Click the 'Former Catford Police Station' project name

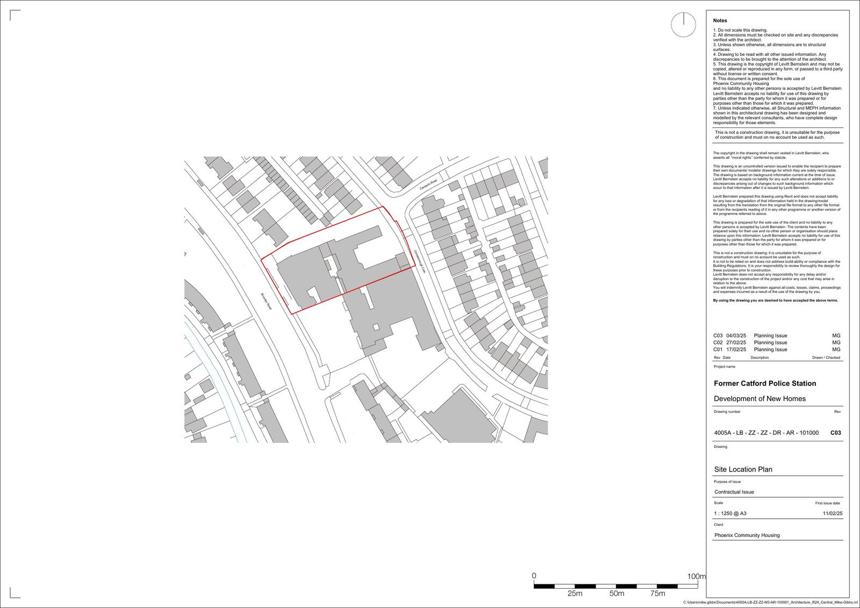point(764,383)
